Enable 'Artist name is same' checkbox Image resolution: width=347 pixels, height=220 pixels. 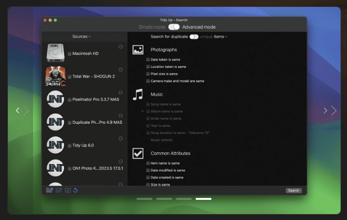click(x=148, y=119)
